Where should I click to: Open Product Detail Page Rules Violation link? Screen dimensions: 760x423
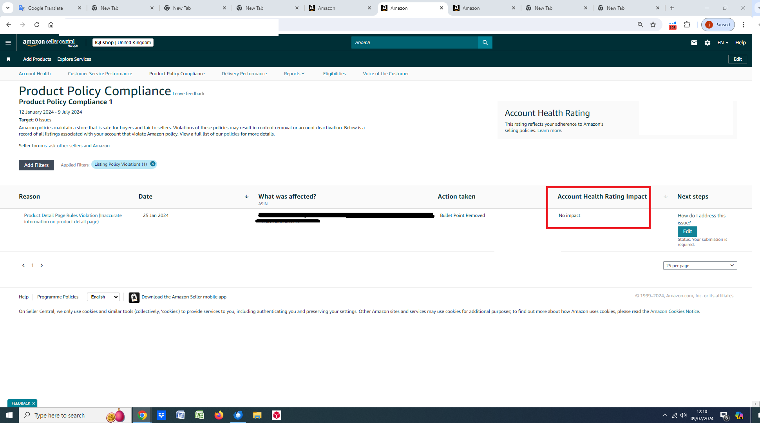click(73, 219)
